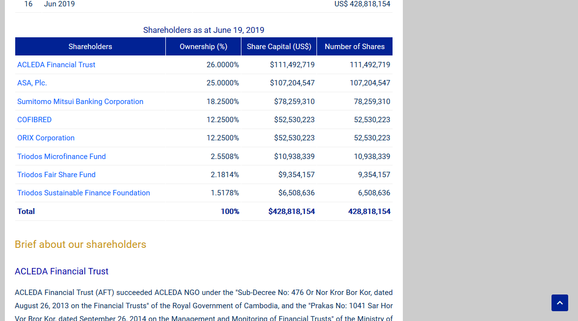Screen dimensions: 578x321
Task: Click the Ownership (%) column header
Action: [204, 47]
